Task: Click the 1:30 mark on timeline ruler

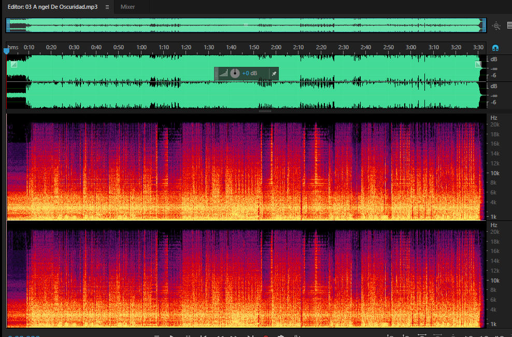Action: (x=209, y=47)
